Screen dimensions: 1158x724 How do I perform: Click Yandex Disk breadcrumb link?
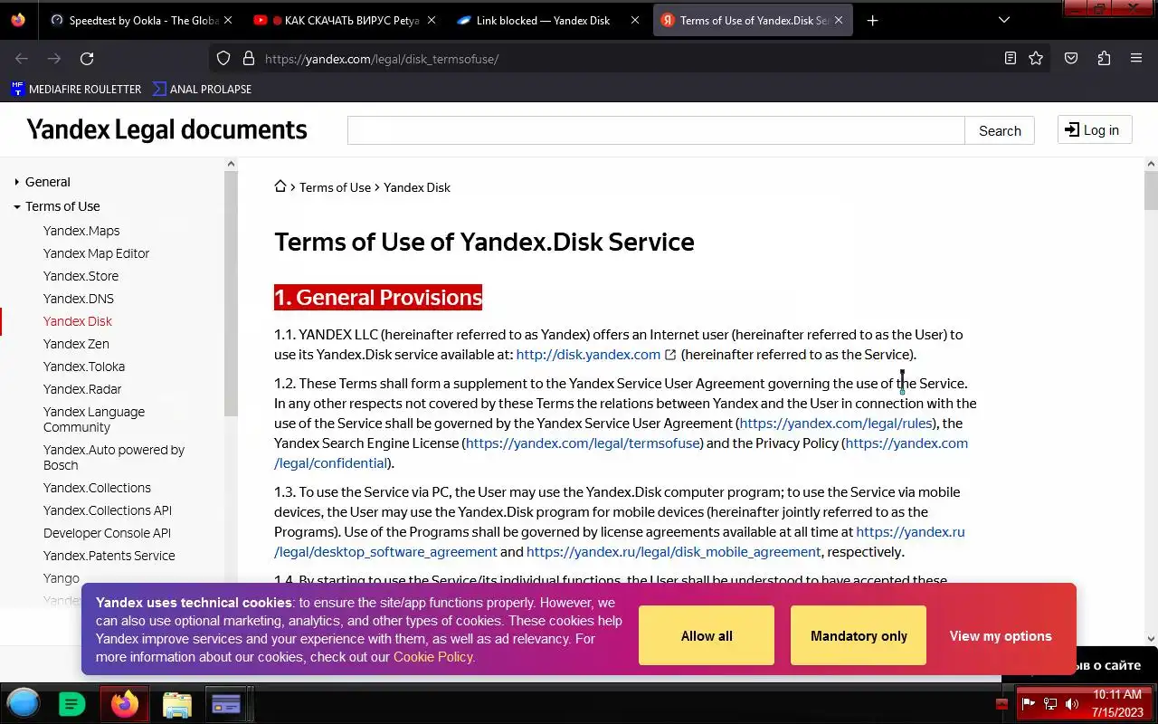[x=417, y=187]
